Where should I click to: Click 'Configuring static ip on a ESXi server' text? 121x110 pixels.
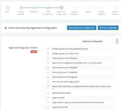66,54
